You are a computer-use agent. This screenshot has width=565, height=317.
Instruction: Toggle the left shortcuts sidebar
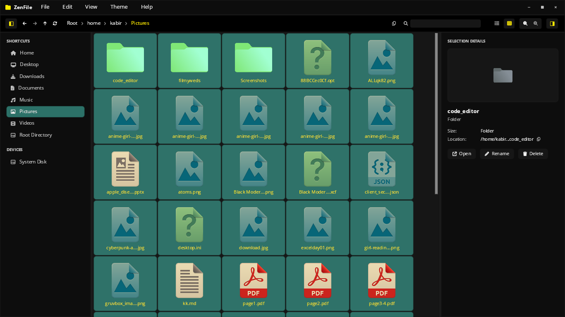coord(11,24)
